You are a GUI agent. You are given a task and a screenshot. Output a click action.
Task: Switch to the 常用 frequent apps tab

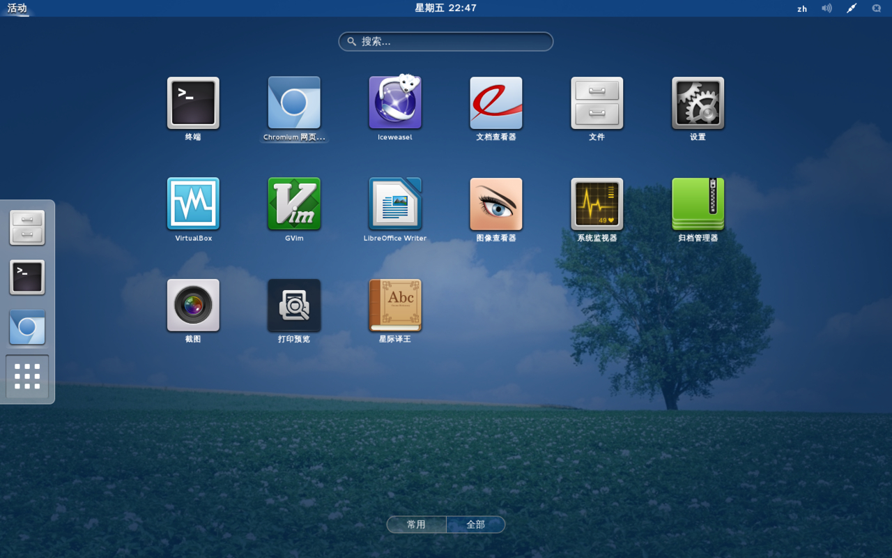pyautogui.click(x=417, y=525)
